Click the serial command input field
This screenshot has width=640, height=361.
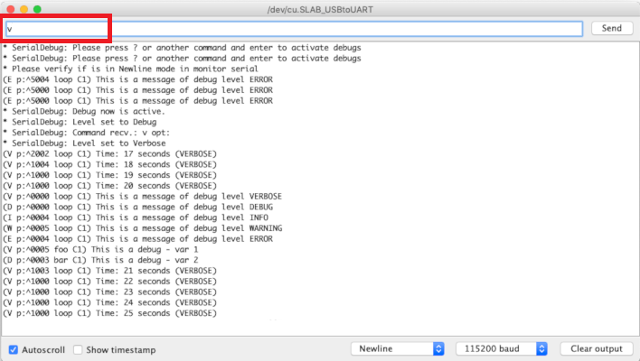point(293,29)
